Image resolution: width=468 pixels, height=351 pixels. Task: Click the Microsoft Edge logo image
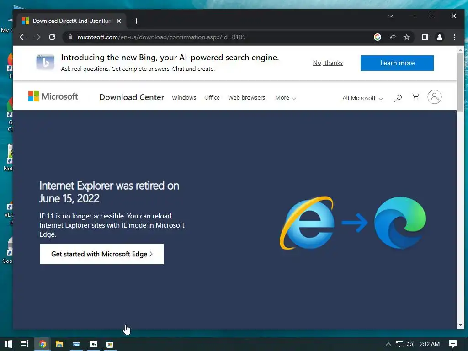coord(400,223)
